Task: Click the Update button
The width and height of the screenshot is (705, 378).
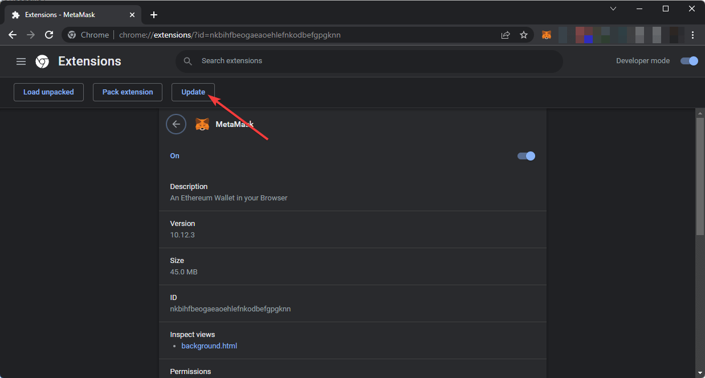Action: pyautogui.click(x=193, y=92)
